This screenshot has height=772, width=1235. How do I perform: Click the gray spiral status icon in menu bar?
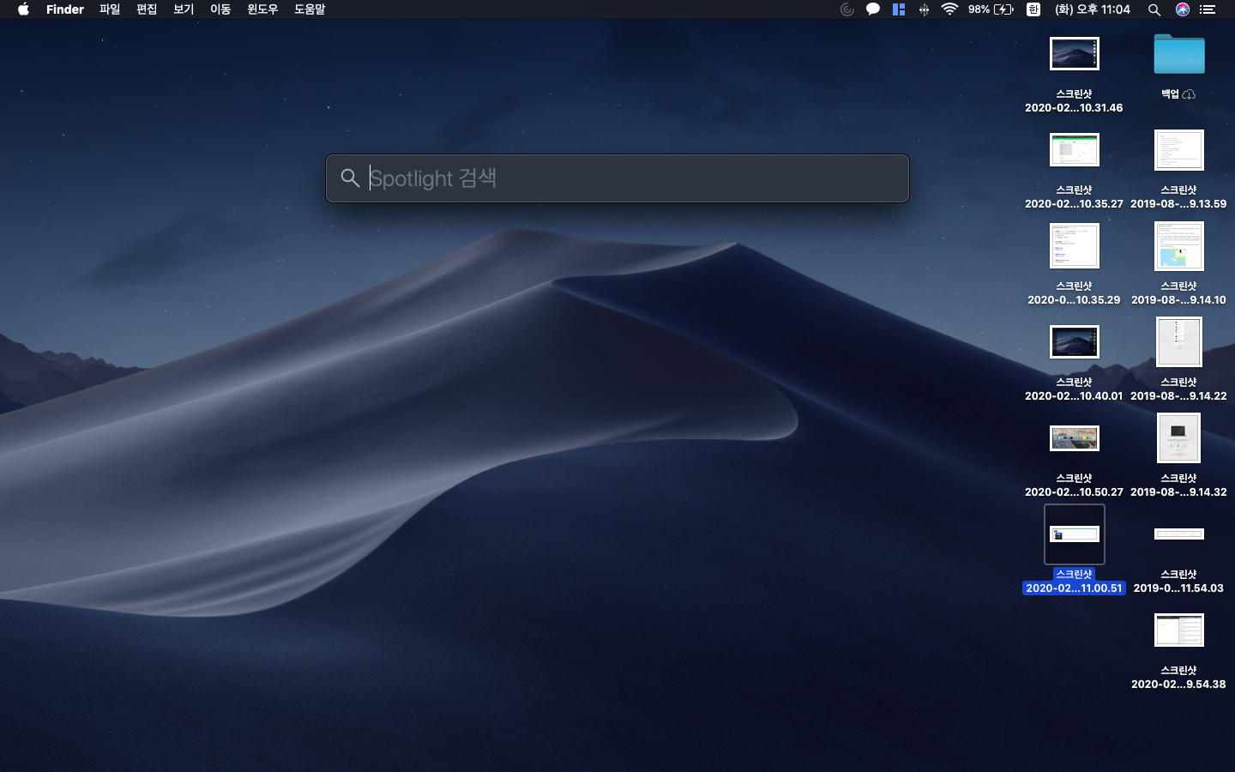847,9
